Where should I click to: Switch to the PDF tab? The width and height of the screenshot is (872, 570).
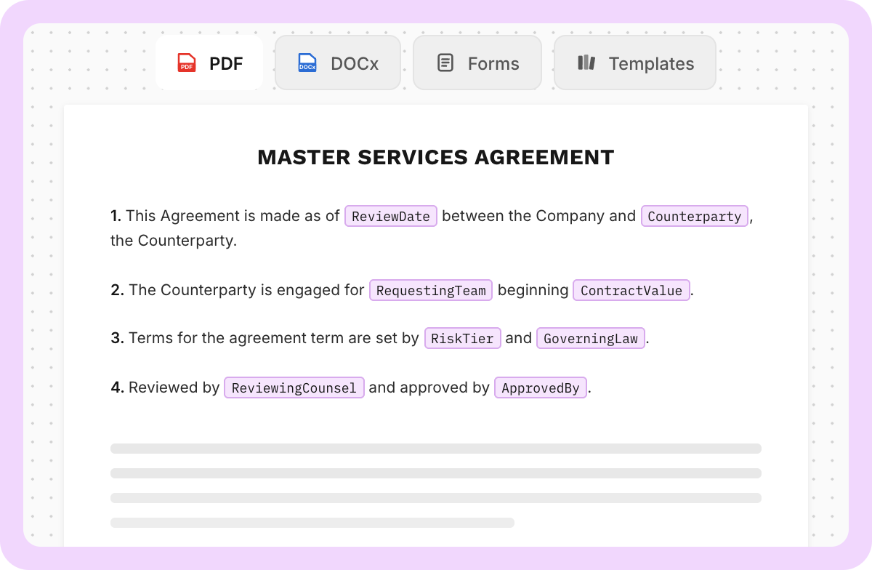(x=209, y=63)
